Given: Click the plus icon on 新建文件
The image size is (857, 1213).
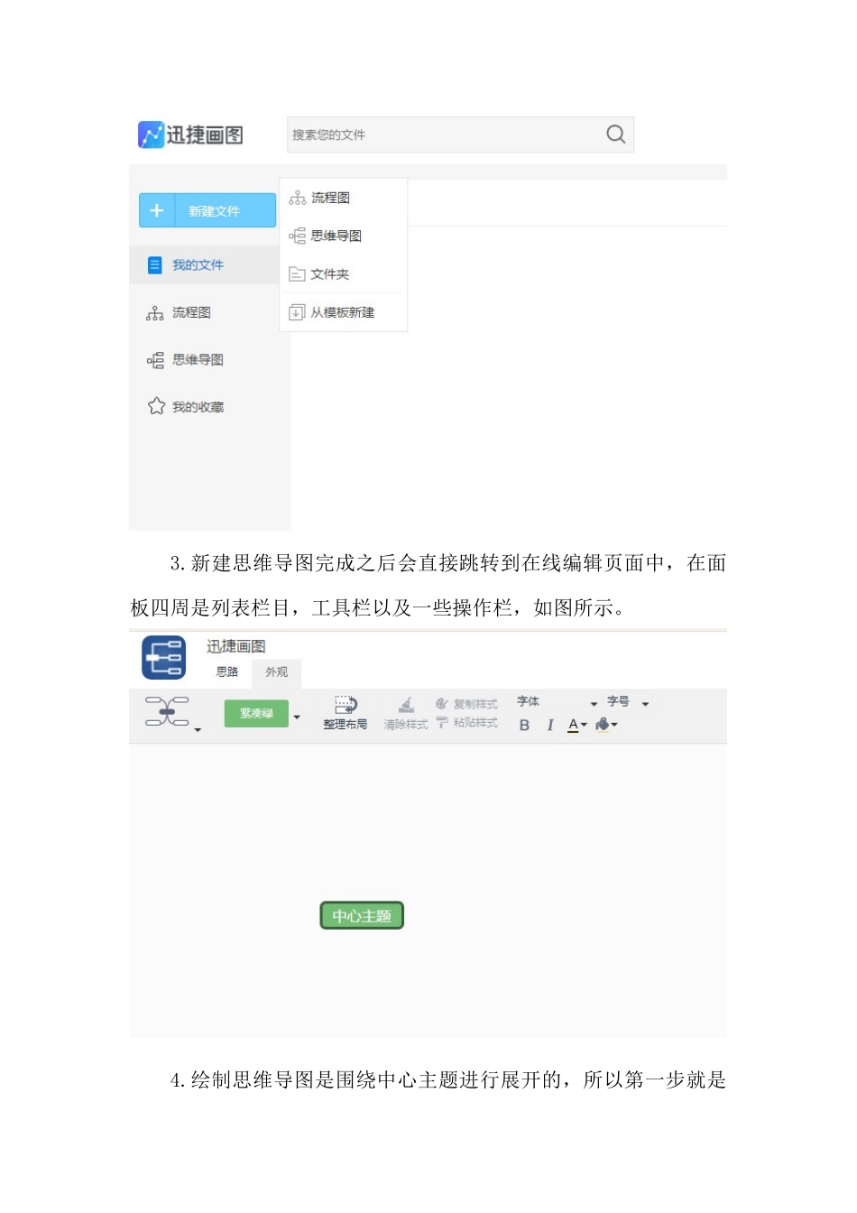Looking at the screenshot, I should coord(157,210).
